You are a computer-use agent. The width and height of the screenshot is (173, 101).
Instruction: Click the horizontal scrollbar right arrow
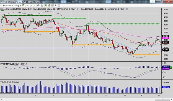coord(171,99)
